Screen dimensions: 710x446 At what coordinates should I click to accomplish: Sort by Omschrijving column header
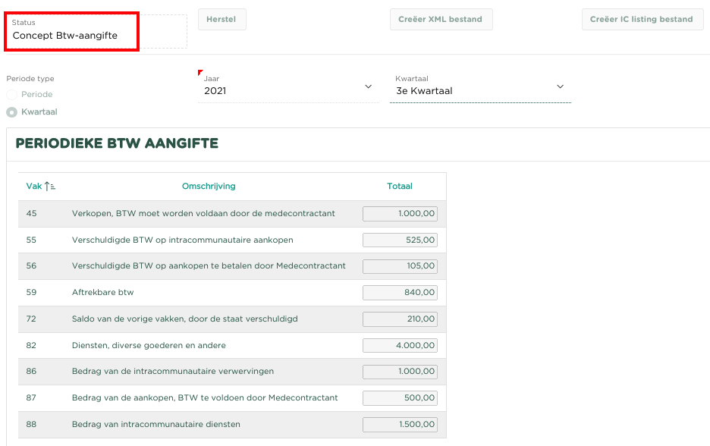(209, 186)
